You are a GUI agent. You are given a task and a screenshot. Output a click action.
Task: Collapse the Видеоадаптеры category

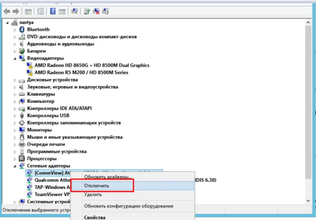(15, 59)
